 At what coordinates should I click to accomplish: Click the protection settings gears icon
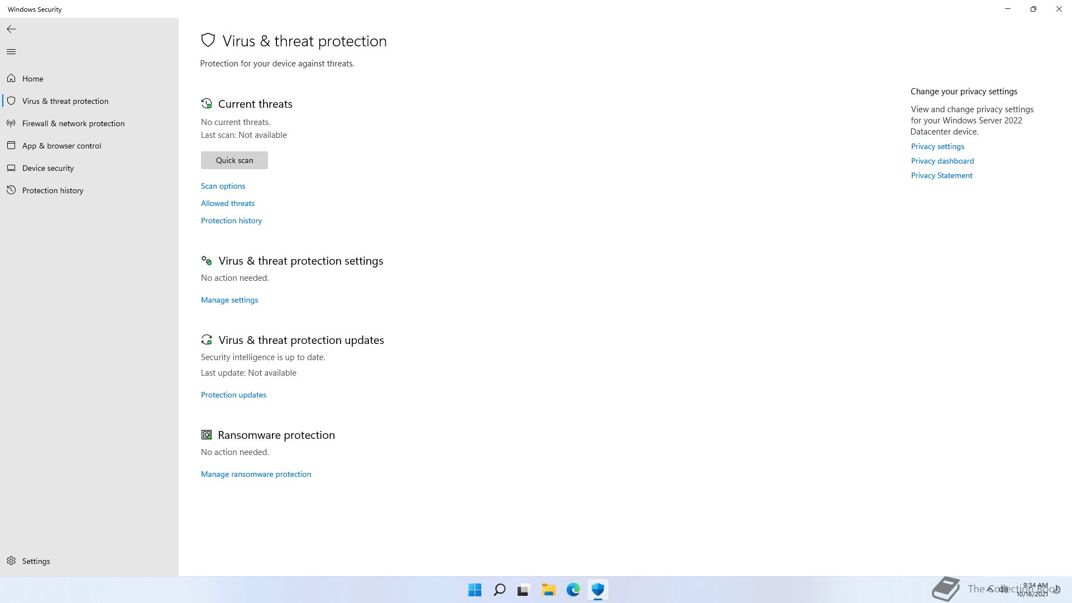click(207, 260)
